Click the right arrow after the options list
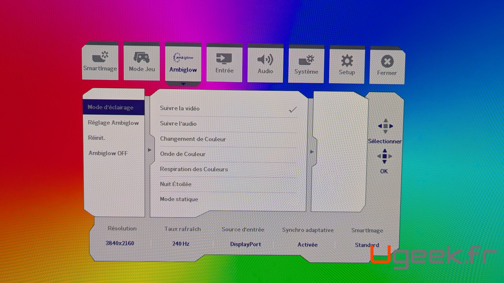This screenshot has height=283, width=504. pos(312,152)
